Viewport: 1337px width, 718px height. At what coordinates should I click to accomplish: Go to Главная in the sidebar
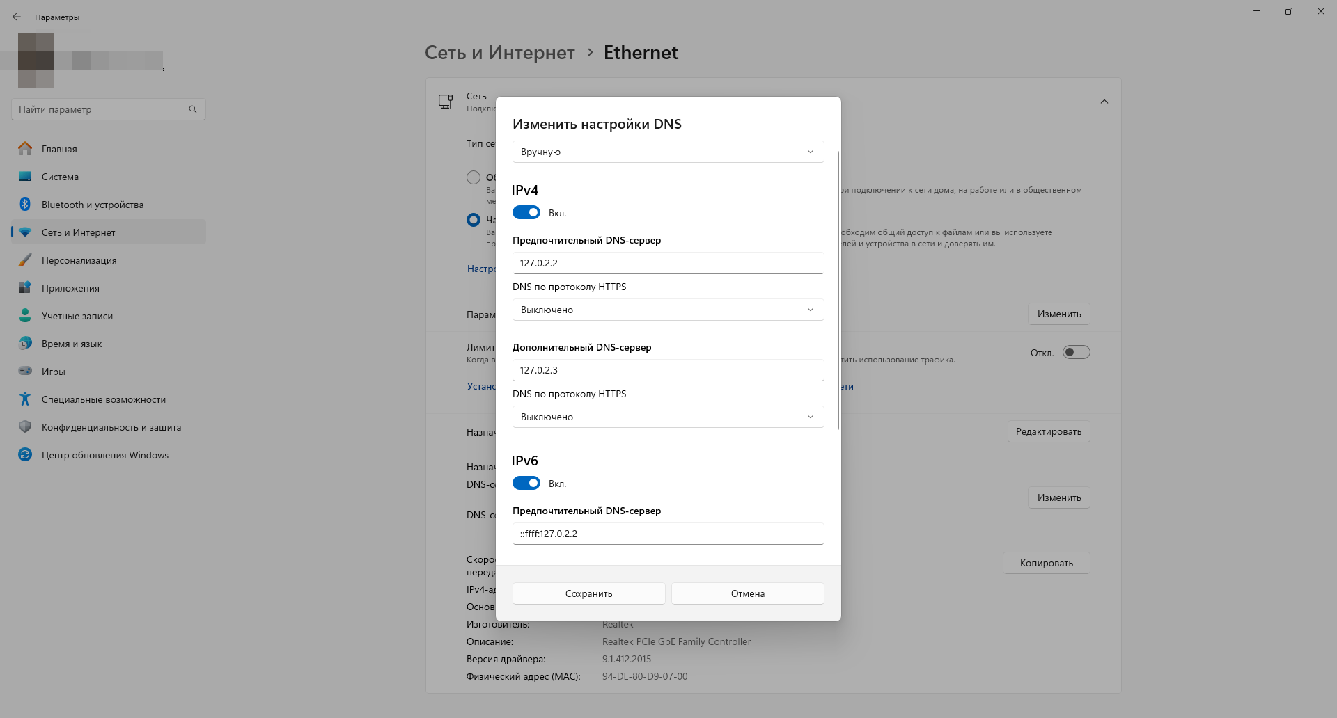tap(59, 149)
